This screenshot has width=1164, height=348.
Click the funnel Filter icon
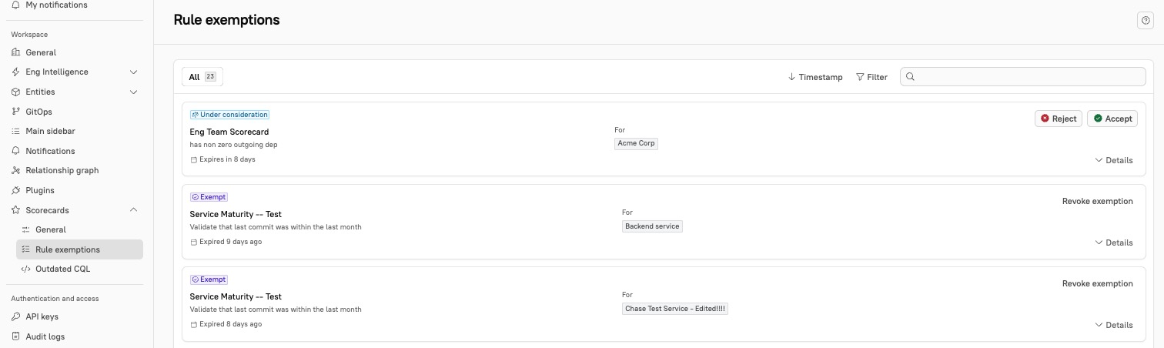pos(860,77)
